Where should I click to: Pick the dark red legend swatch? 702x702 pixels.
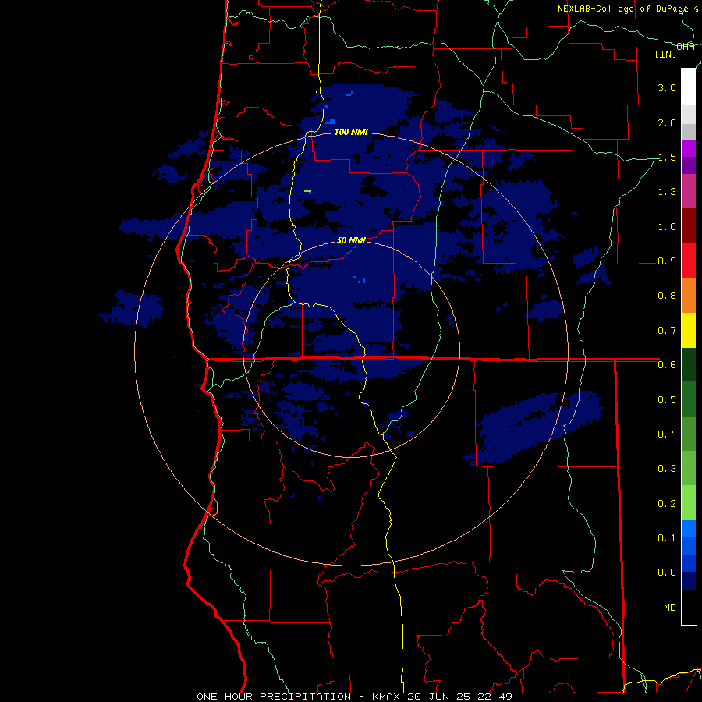tap(689, 226)
